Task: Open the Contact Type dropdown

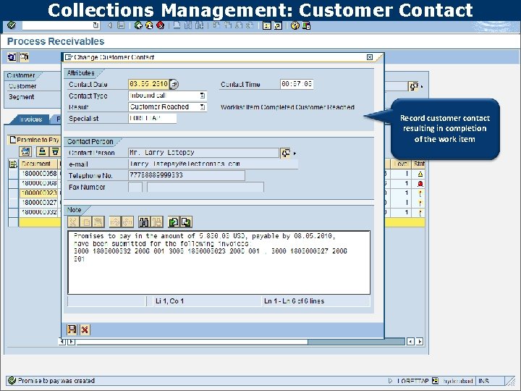Action: coord(203,96)
